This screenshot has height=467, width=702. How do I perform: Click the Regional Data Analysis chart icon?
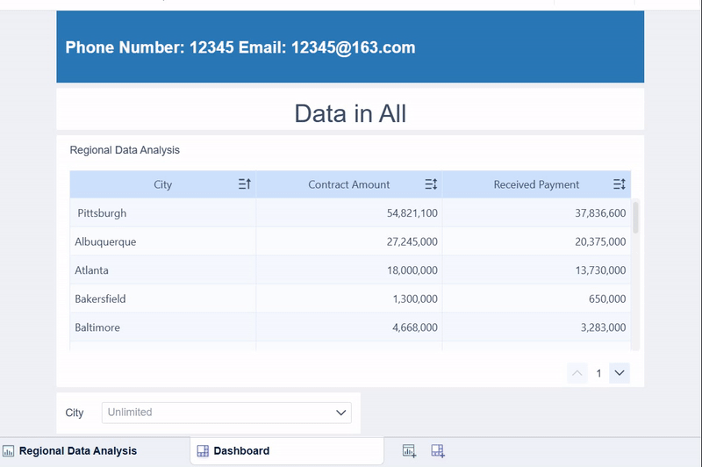pyautogui.click(x=9, y=451)
